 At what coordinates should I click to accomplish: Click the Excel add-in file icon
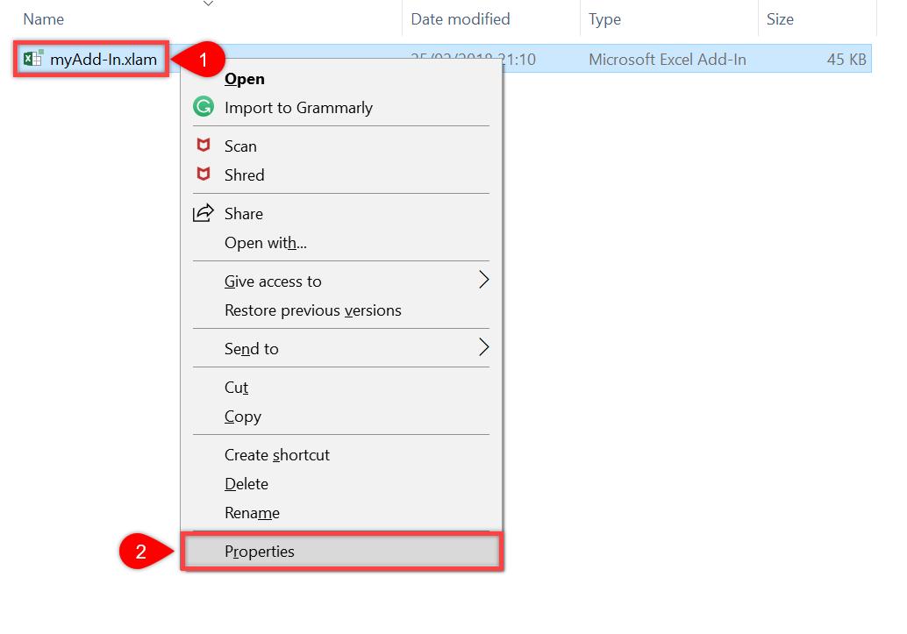33,60
